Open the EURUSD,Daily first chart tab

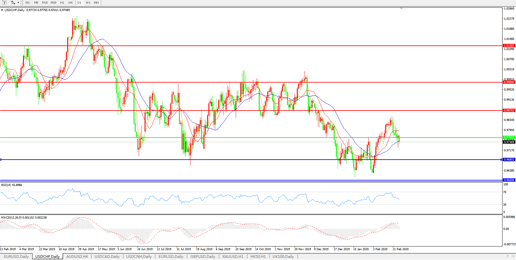(x=16, y=256)
